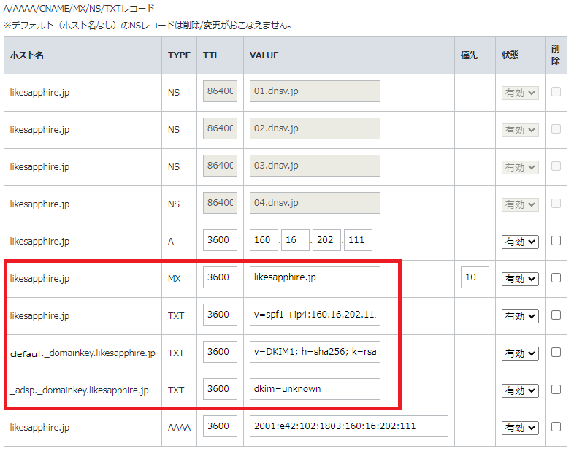The image size is (574, 454).
Task: Focus the AAAA IPv6 address value field
Action: click(348, 426)
